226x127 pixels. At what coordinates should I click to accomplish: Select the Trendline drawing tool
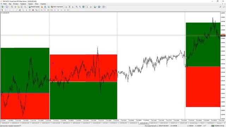[17, 10]
